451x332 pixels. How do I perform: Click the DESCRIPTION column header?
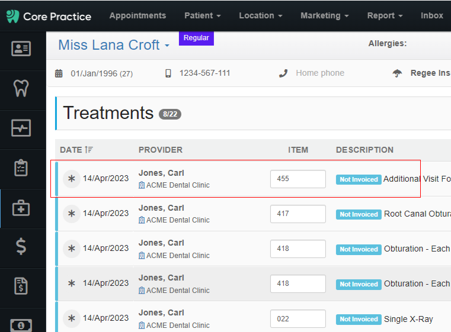click(x=364, y=150)
